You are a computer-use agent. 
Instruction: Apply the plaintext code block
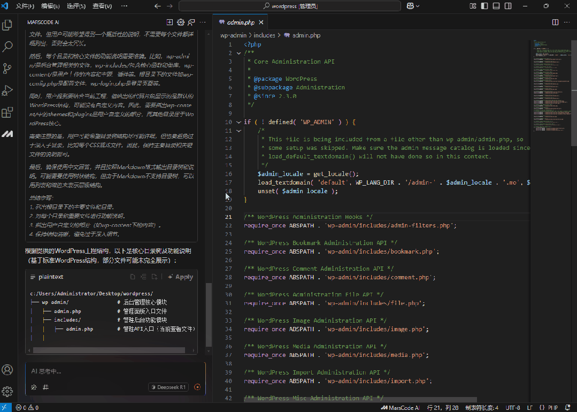click(180, 277)
